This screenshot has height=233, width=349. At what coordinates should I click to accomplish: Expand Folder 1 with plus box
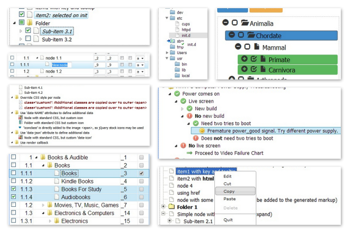(x=163, y=206)
